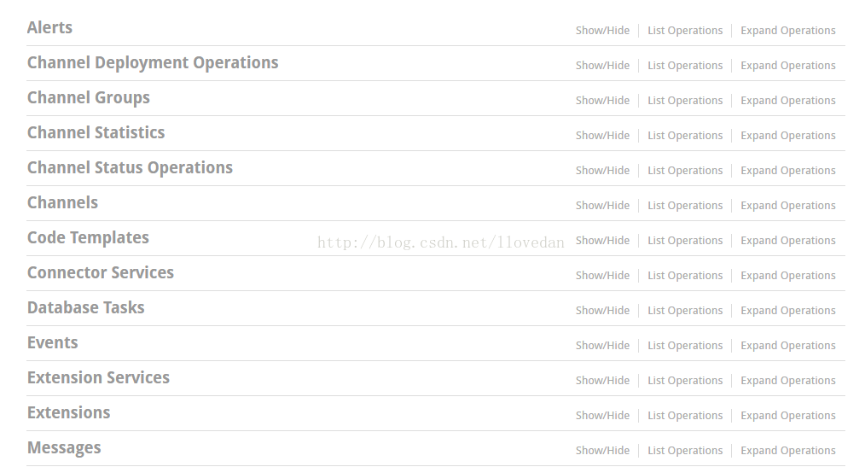This screenshot has width=865, height=467.
Task: Open the Alerts section heading
Action: pyautogui.click(x=49, y=27)
